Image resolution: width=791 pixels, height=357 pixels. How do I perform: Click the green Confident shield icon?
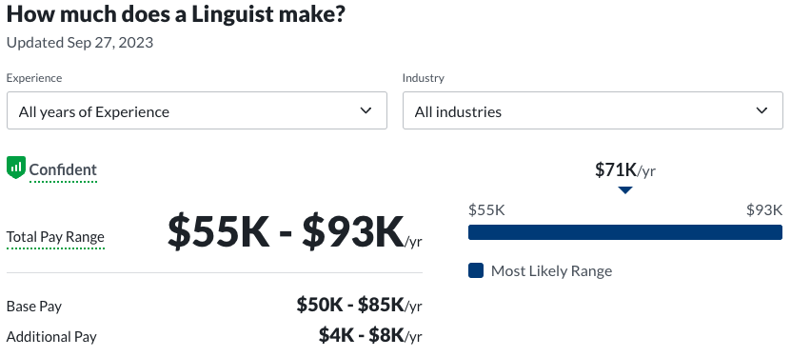pos(15,168)
